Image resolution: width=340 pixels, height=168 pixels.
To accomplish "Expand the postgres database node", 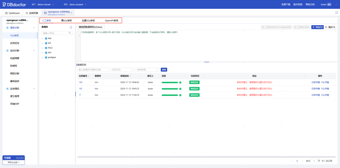I will coord(42,58).
